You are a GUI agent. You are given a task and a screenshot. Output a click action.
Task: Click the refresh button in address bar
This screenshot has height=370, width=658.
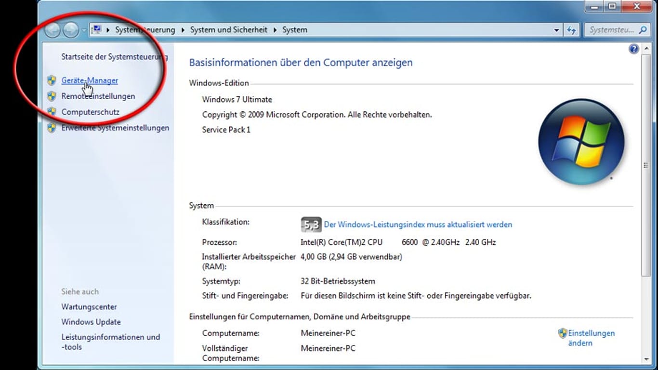click(571, 30)
